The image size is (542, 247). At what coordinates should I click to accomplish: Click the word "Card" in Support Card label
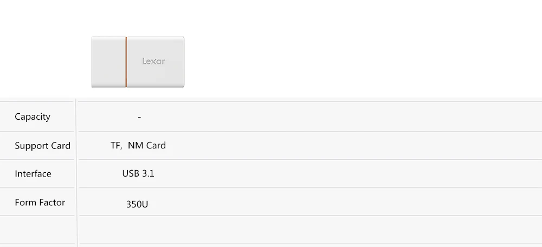(x=61, y=145)
